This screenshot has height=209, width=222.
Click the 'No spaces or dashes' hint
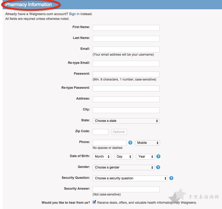(x=107, y=148)
